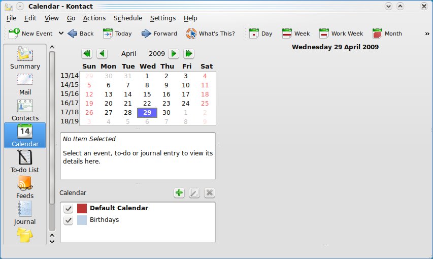Click the What's This? help icon
Viewport: 433px width, 259px height.
191,34
